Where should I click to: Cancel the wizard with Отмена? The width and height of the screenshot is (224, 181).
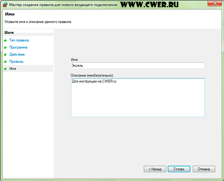click(204, 169)
